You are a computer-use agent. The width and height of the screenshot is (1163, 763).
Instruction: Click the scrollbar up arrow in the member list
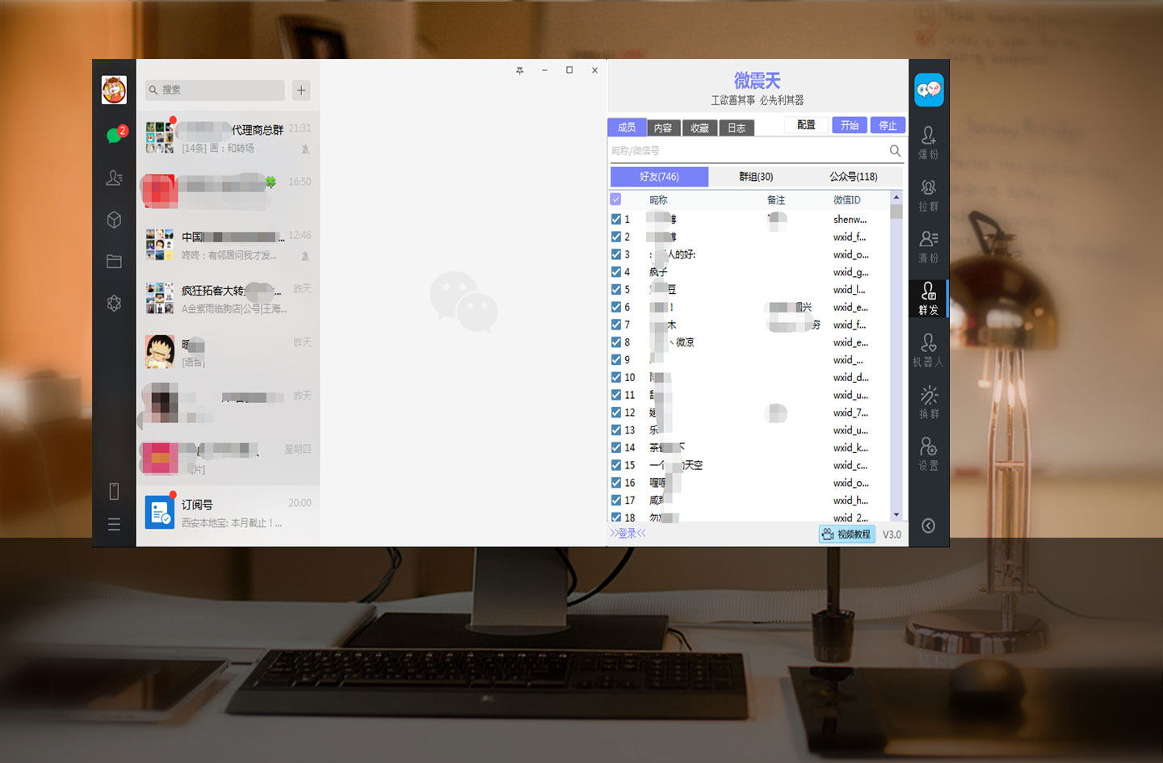tap(896, 198)
